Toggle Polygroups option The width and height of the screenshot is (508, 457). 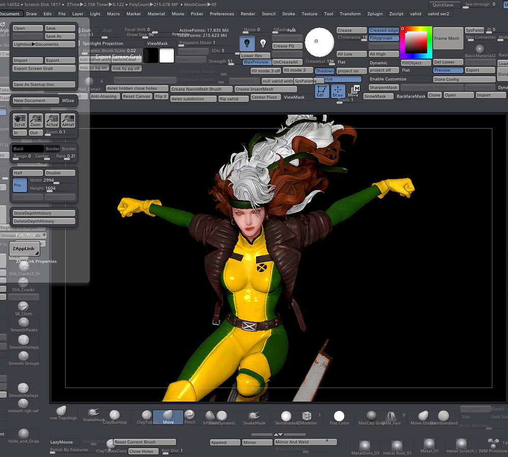coord(384,38)
